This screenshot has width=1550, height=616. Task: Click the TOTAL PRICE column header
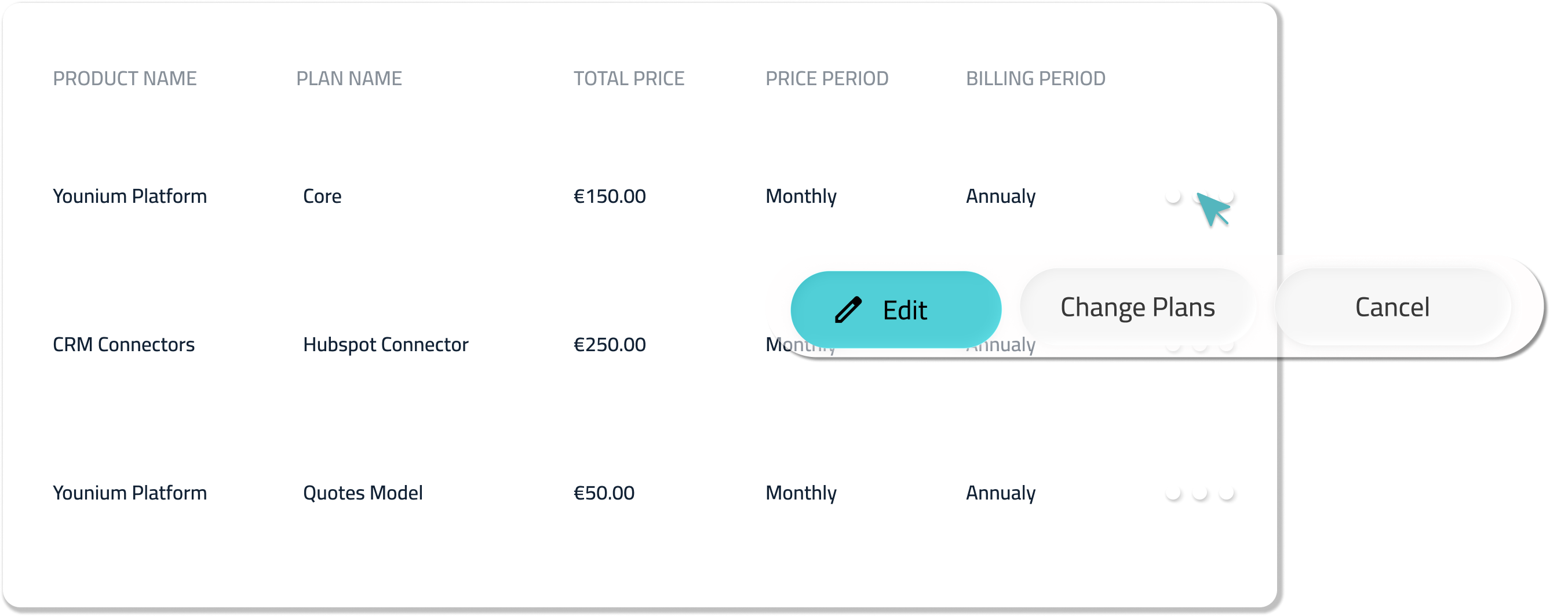point(628,78)
